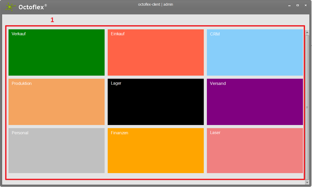312x187 pixels.
Task: Select the purple Versand tile
Action: click(x=255, y=102)
